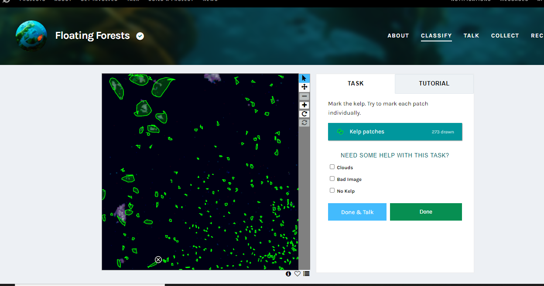Zoom out with the minus button
Viewport: 544px width, 286px height.
(x=305, y=96)
